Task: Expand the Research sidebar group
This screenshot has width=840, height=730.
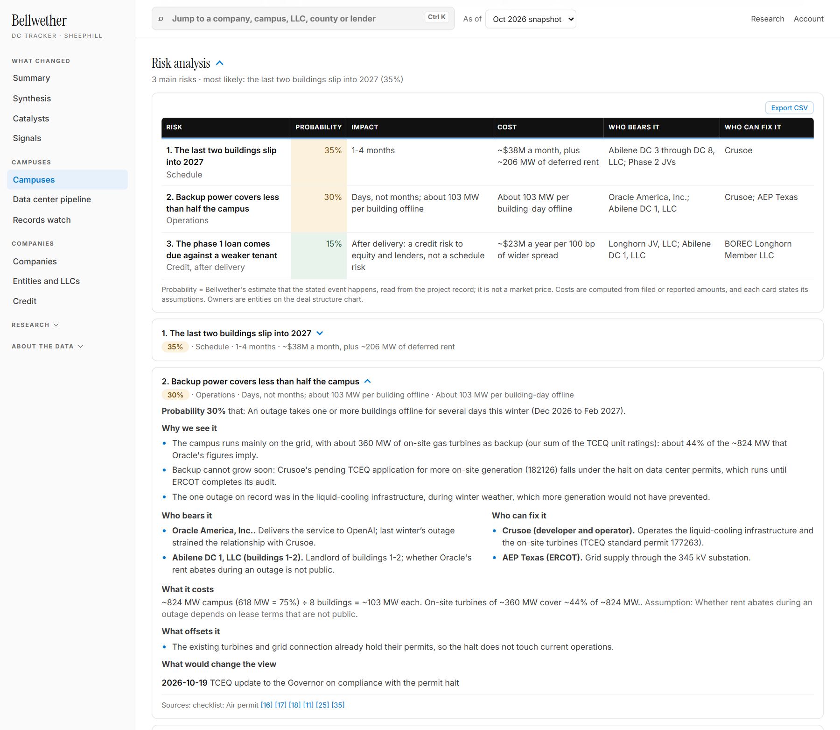Action: pyautogui.click(x=35, y=325)
